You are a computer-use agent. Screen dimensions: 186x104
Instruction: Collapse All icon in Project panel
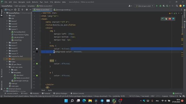tap(22, 10)
